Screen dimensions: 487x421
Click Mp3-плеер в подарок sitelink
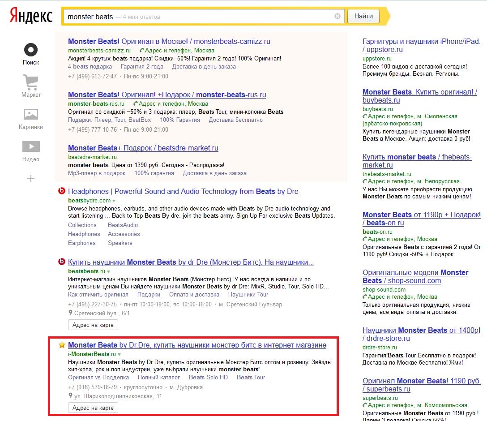(97, 173)
